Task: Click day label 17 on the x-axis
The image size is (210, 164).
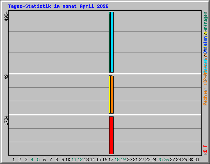Action: (111, 159)
